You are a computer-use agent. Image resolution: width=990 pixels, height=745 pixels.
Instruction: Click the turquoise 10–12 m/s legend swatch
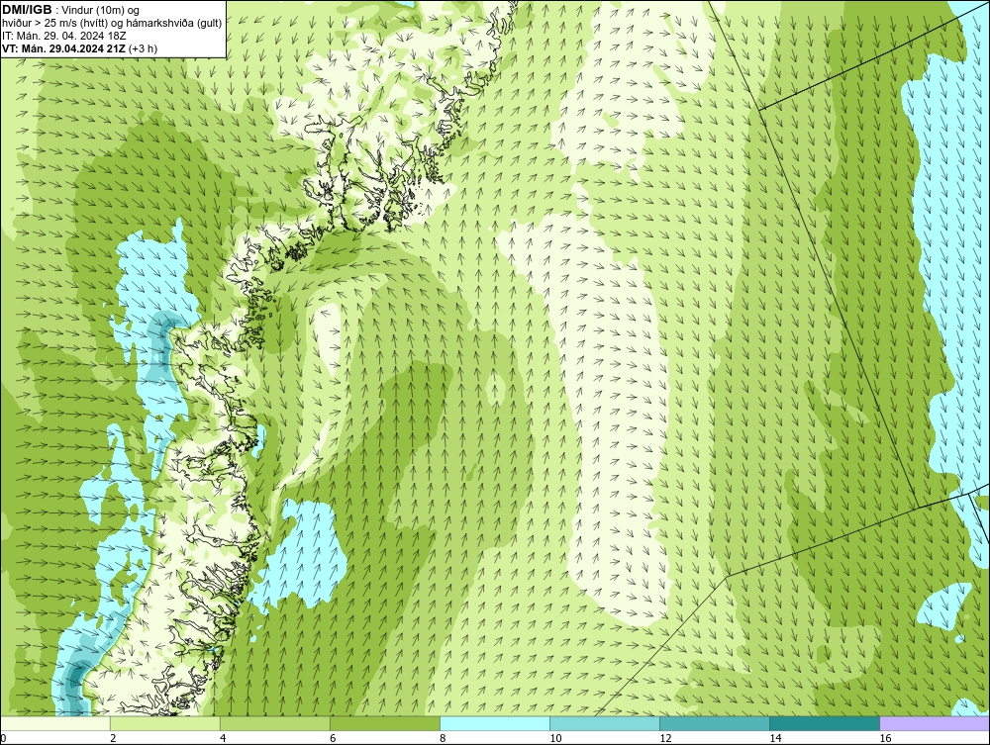click(x=604, y=723)
